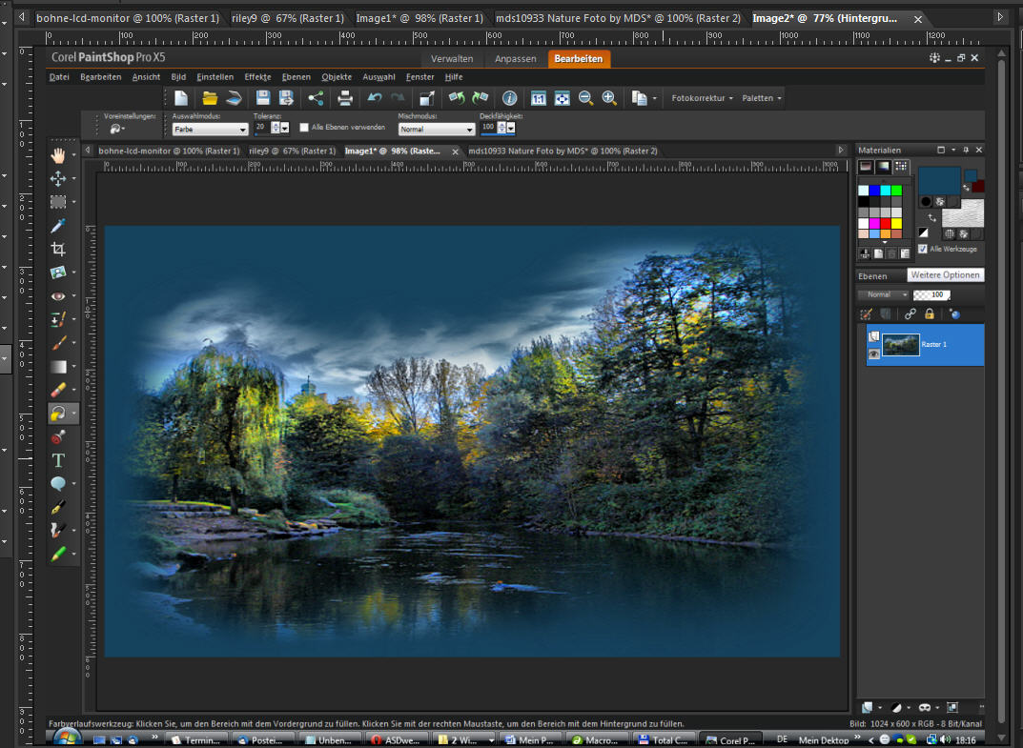Viewport: 1023px width, 748px height.
Task: Select the Eraser tool
Action: [x=58, y=390]
